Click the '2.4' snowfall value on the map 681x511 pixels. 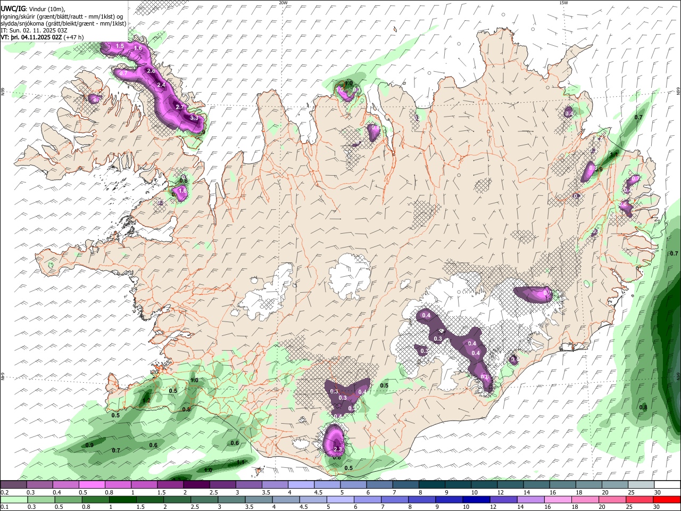point(161,85)
